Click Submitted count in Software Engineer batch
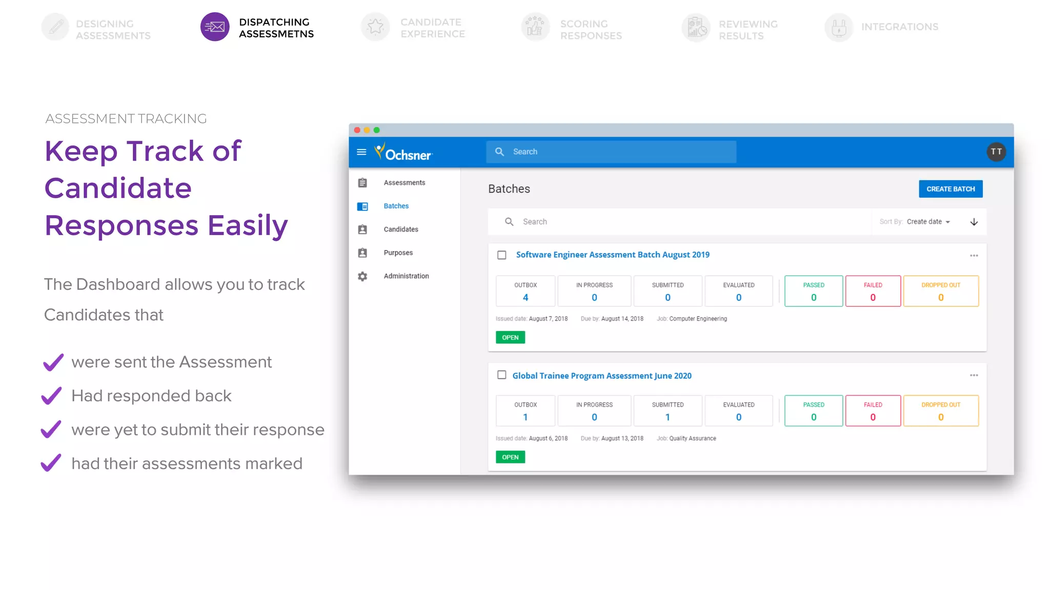Screen dimensions: 1050x590 point(668,291)
